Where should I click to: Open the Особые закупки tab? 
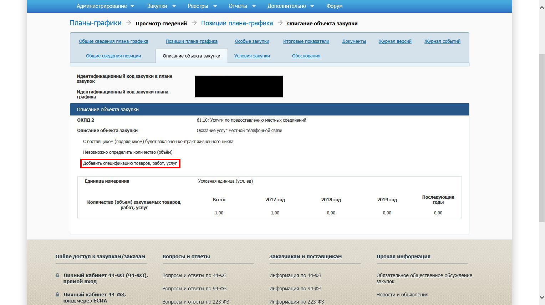pos(252,41)
